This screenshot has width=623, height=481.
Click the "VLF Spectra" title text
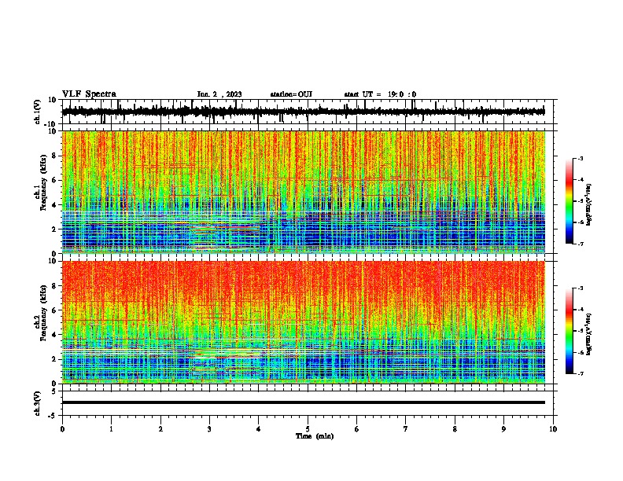[x=89, y=94]
